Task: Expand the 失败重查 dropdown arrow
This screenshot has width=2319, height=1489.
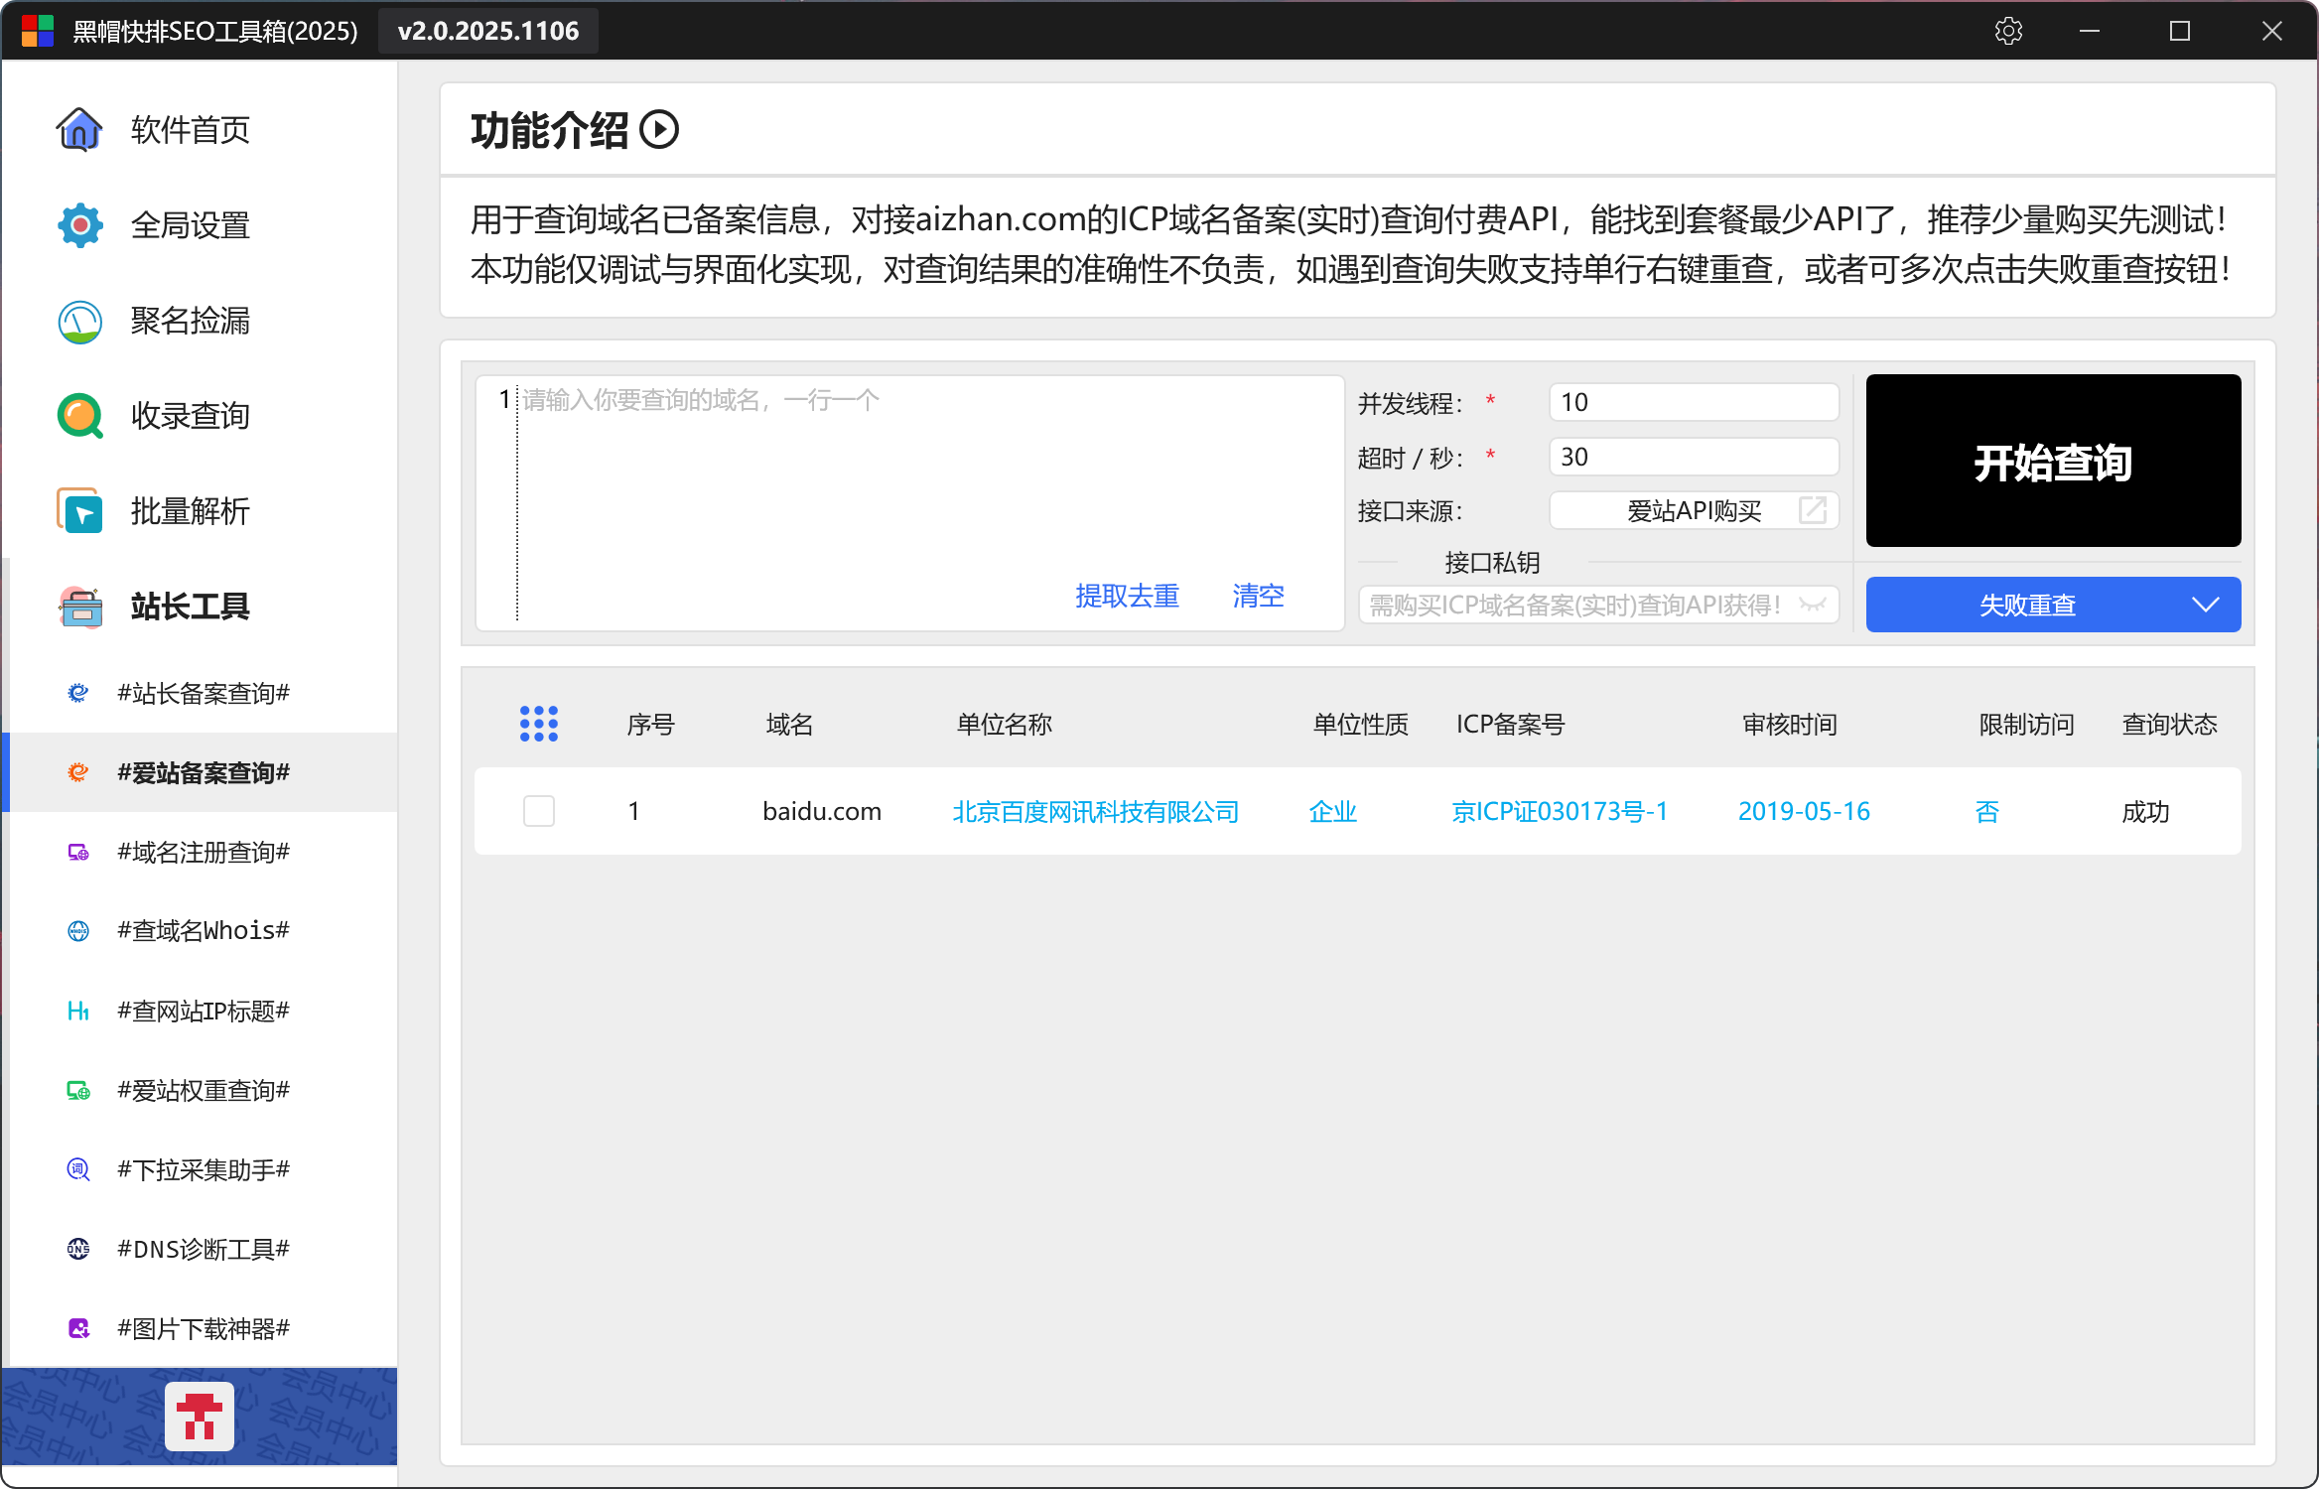Action: 2205,605
